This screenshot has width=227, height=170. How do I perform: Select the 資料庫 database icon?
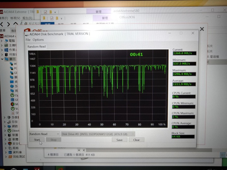(x=10, y=152)
